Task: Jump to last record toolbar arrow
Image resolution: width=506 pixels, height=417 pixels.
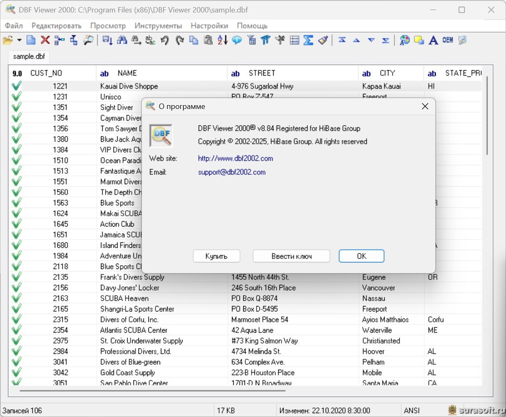Action: [385, 40]
